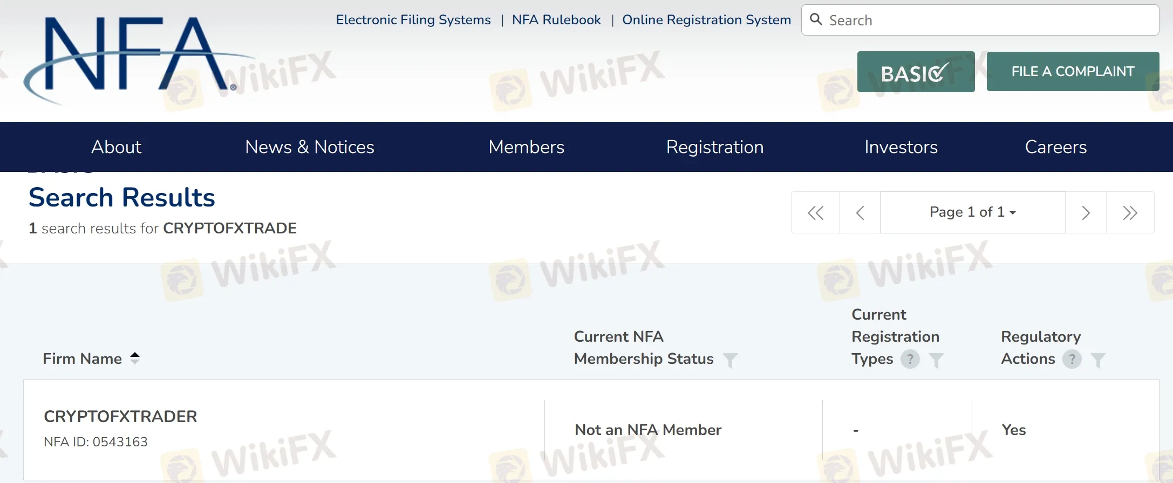Image resolution: width=1173 pixels, height=483 pixels.
Task: Click the search magnifier icon
Action: (x=816, y=20)
